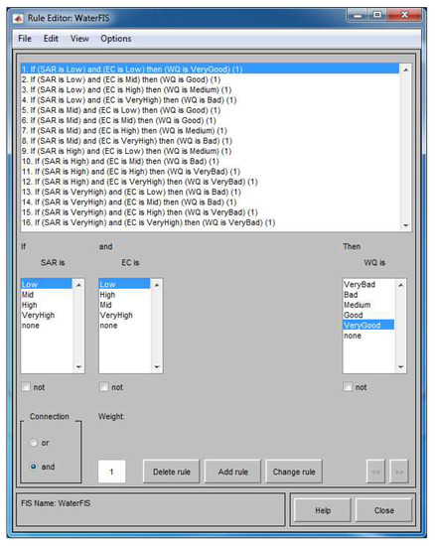This screenshot has height=546, width=435.
Task: Enable the 'not' checkbox under SAR
Action: pyautogui.click(x=26, y=387)
